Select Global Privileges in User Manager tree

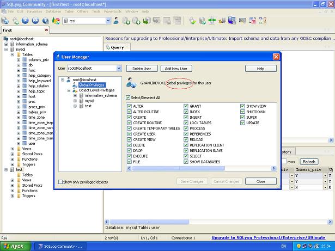pyautogui.click(x=92, y=85)
